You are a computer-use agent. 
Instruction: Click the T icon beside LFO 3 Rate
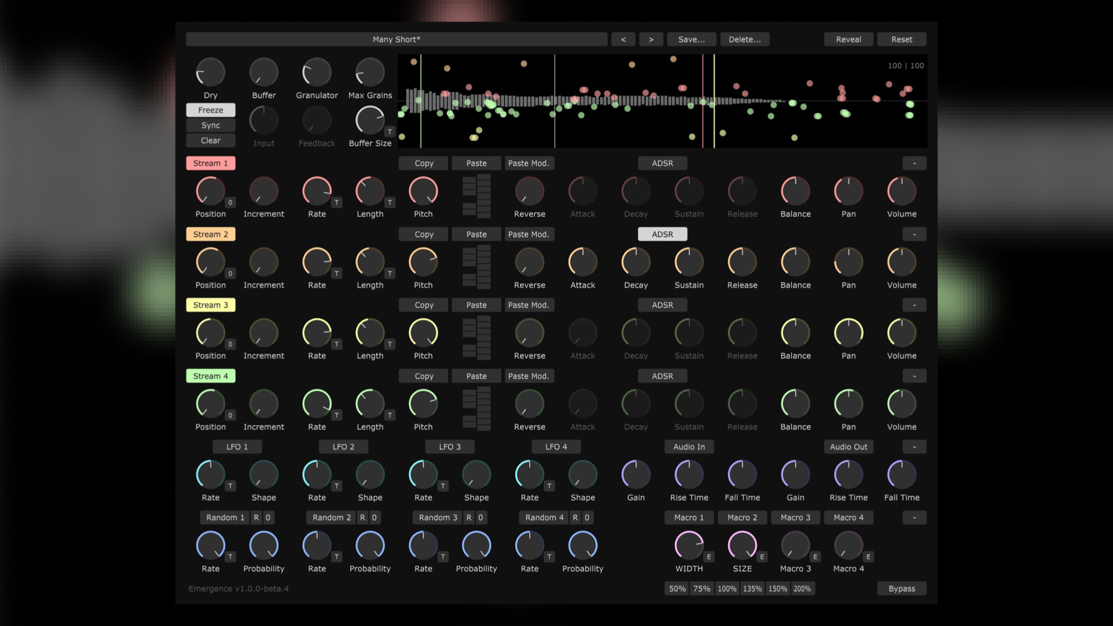pyautogui.click(x=443, y=486)
